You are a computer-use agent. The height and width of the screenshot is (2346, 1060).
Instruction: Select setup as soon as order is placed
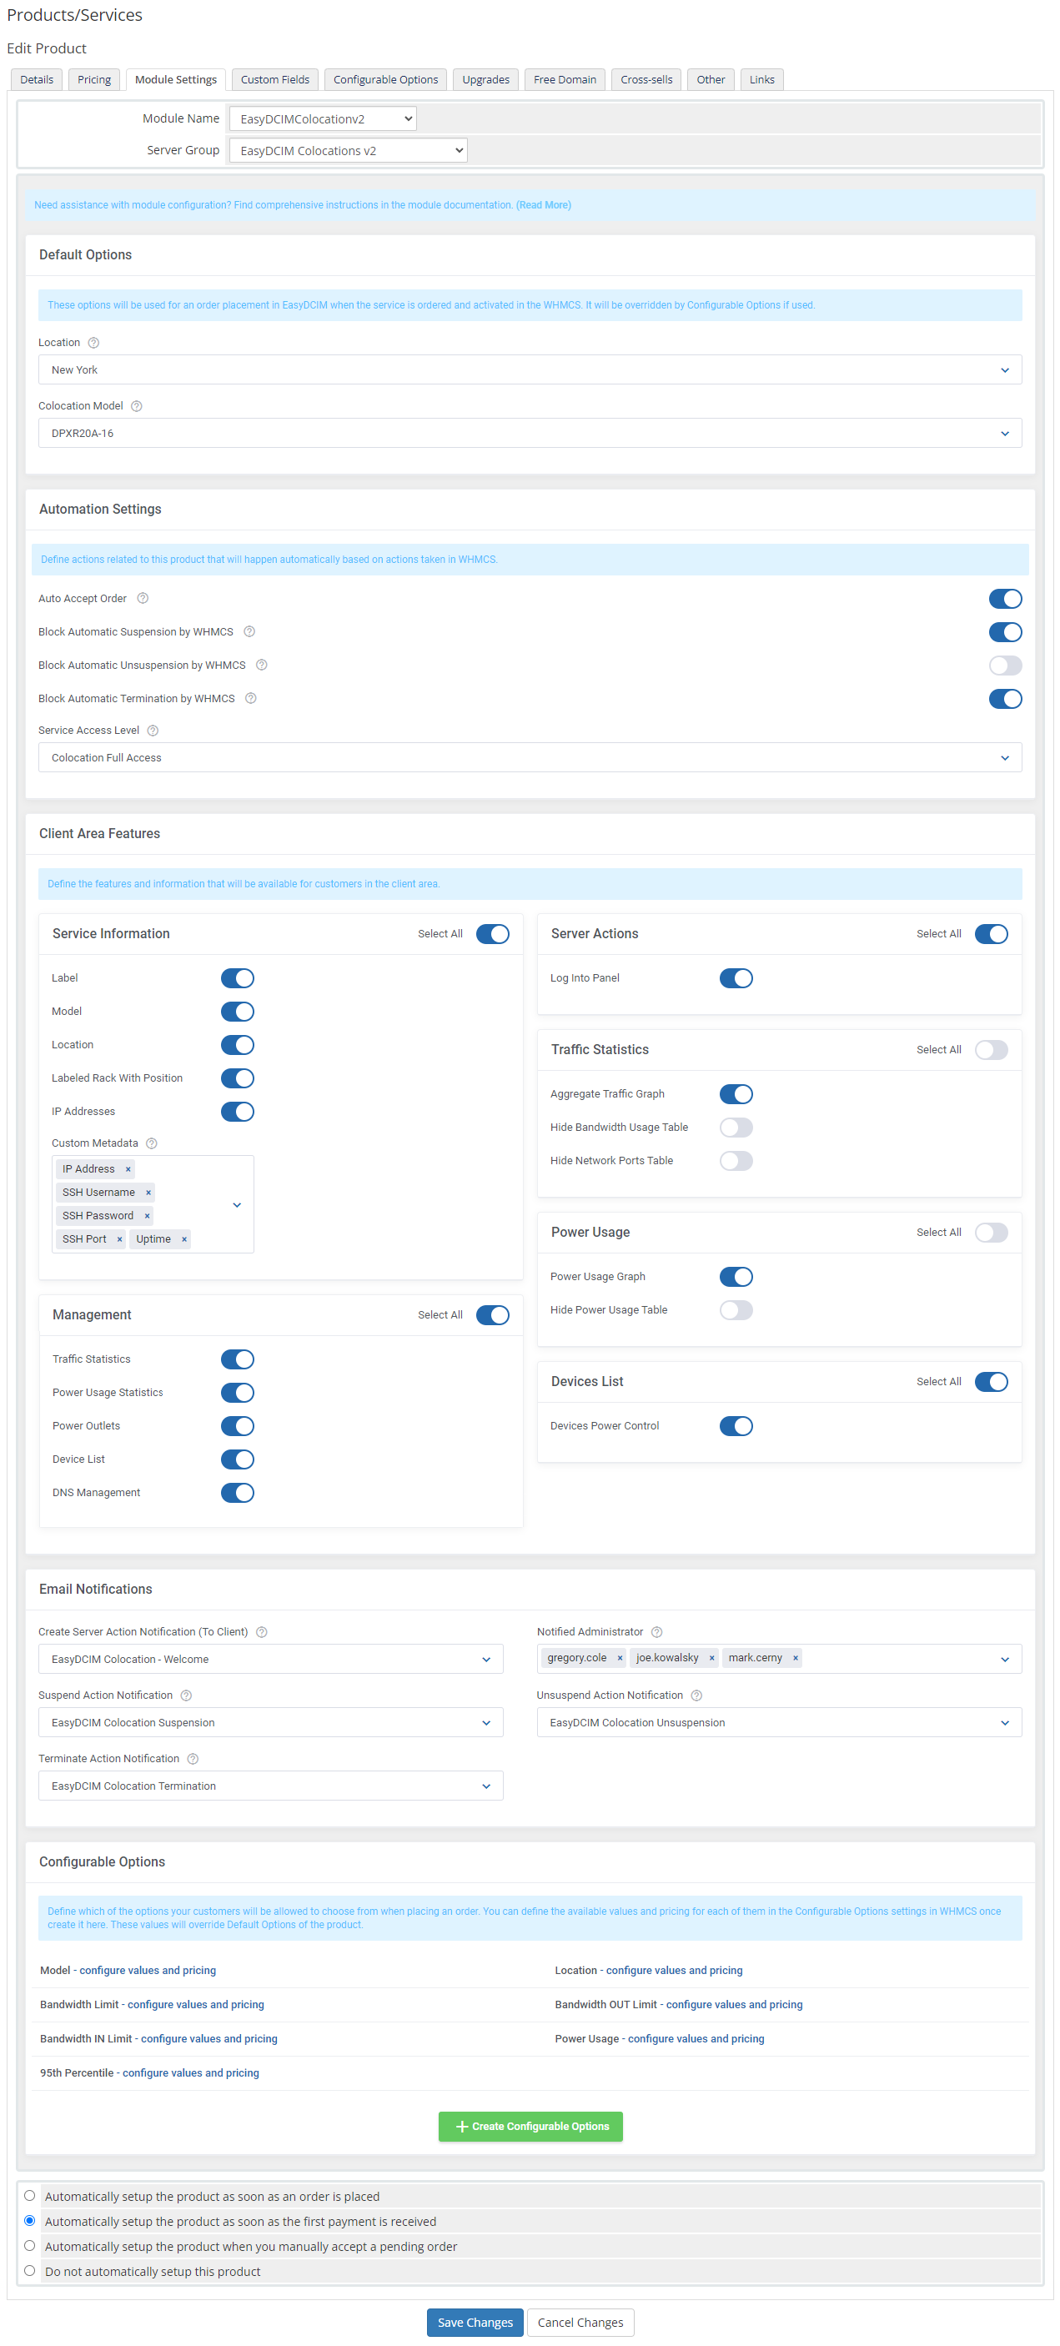point(30,2196)
